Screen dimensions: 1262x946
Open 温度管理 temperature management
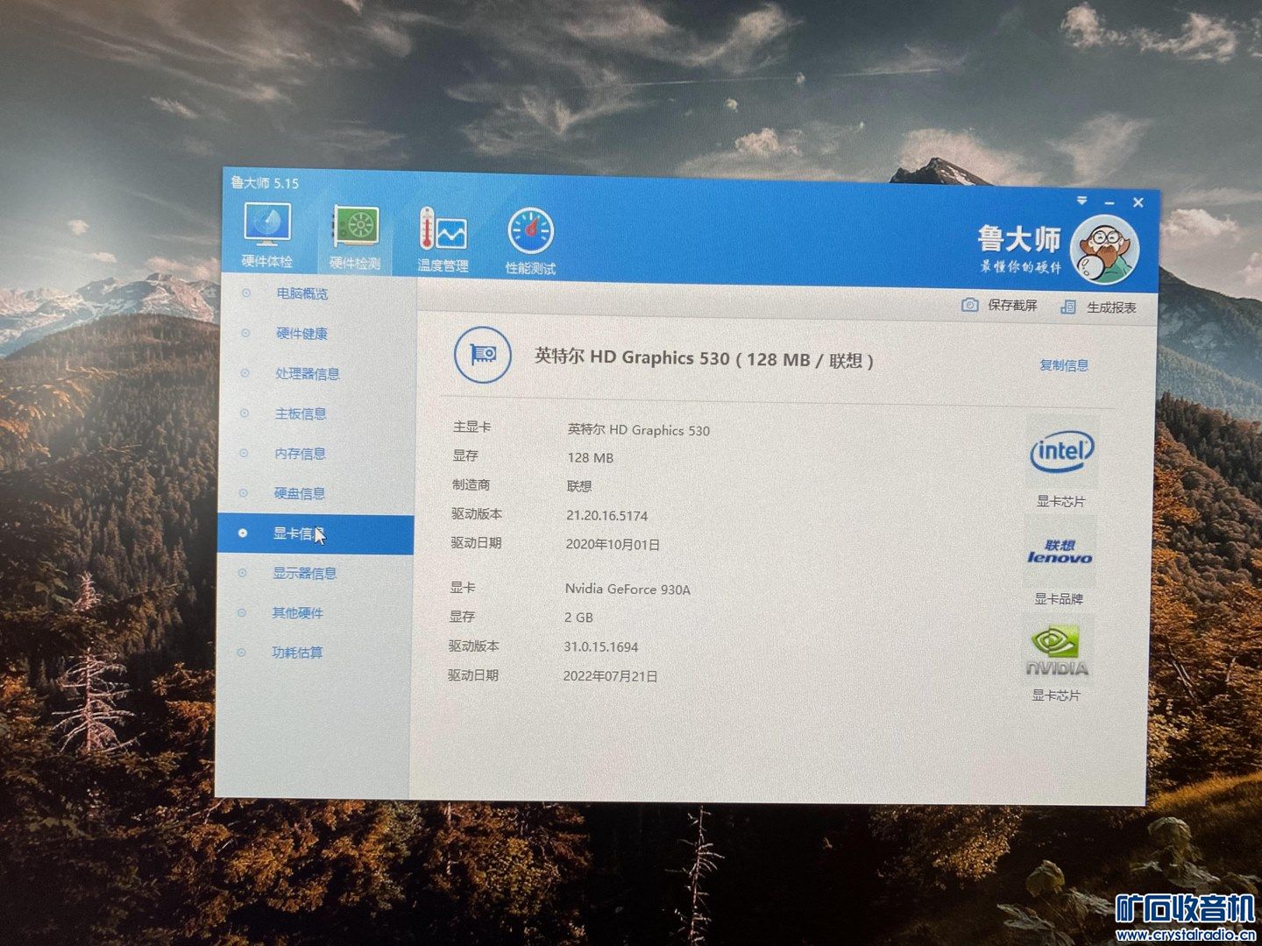tap(443, 239)
